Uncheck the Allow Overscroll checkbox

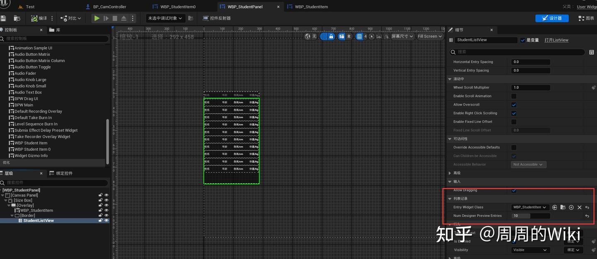(514, 105)
